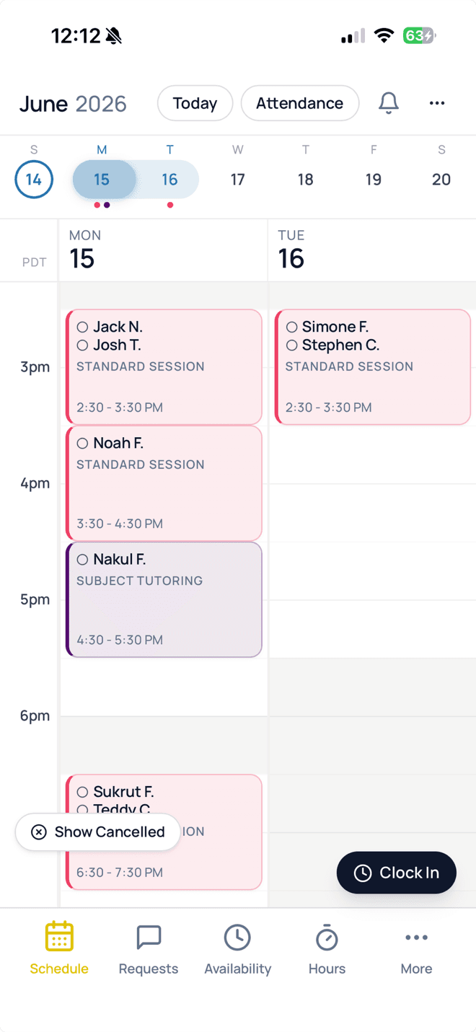Open the Attendance view
Viewport: 476px width, 1032px height.
(x=299, y=103)
